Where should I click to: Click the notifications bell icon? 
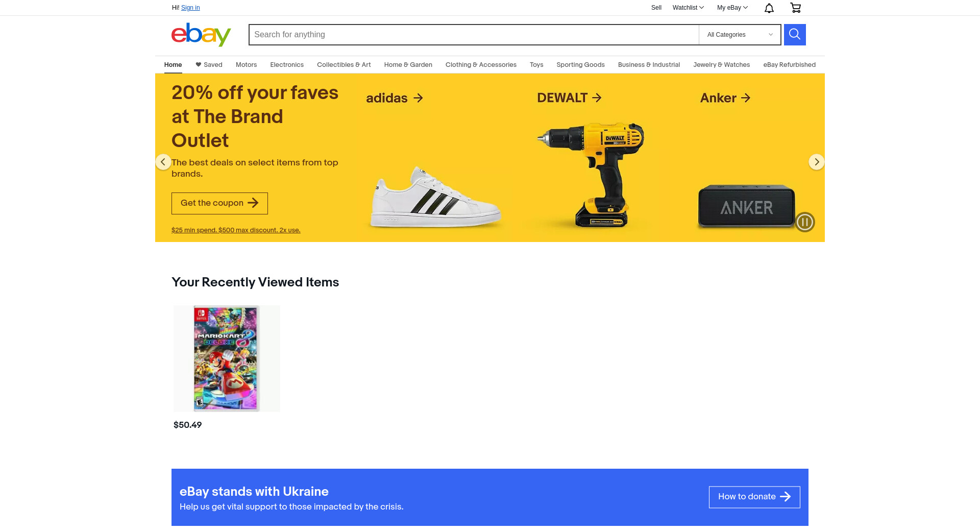coord(769,8)
